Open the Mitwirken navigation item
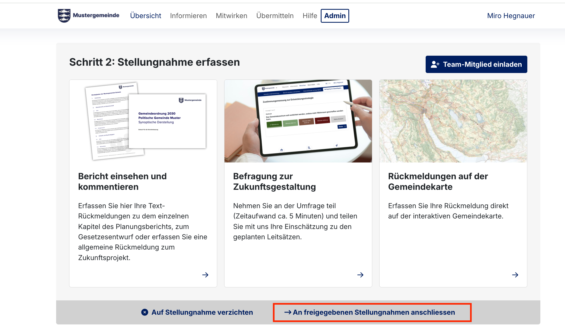Image resolution: width=565 pixels, height=332 pixels. pos(232,16)
